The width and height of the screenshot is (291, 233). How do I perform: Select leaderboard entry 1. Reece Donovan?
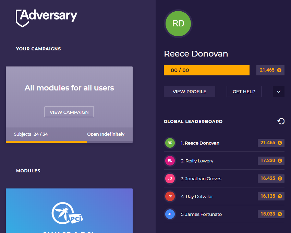point(224,143)
